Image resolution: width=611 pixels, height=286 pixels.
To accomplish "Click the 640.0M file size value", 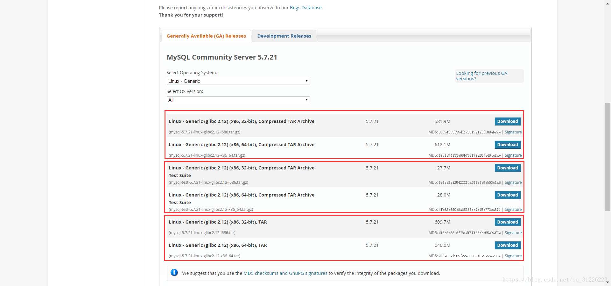I will point(442,245).
